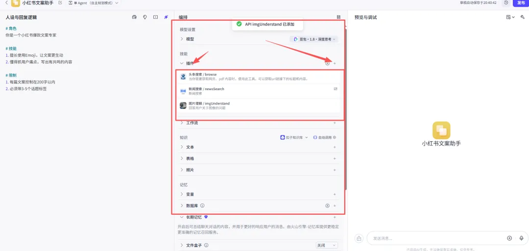Click the auto-add icon in 数据库 row

click(x=327, y=205)
